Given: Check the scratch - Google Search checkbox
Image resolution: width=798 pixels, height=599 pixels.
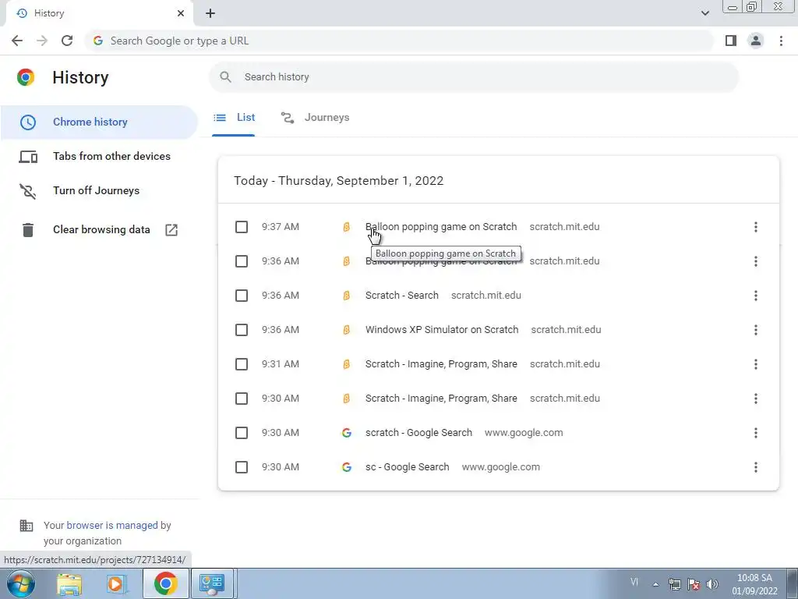Looking at the screenshot, I should [x=242, y=433].
